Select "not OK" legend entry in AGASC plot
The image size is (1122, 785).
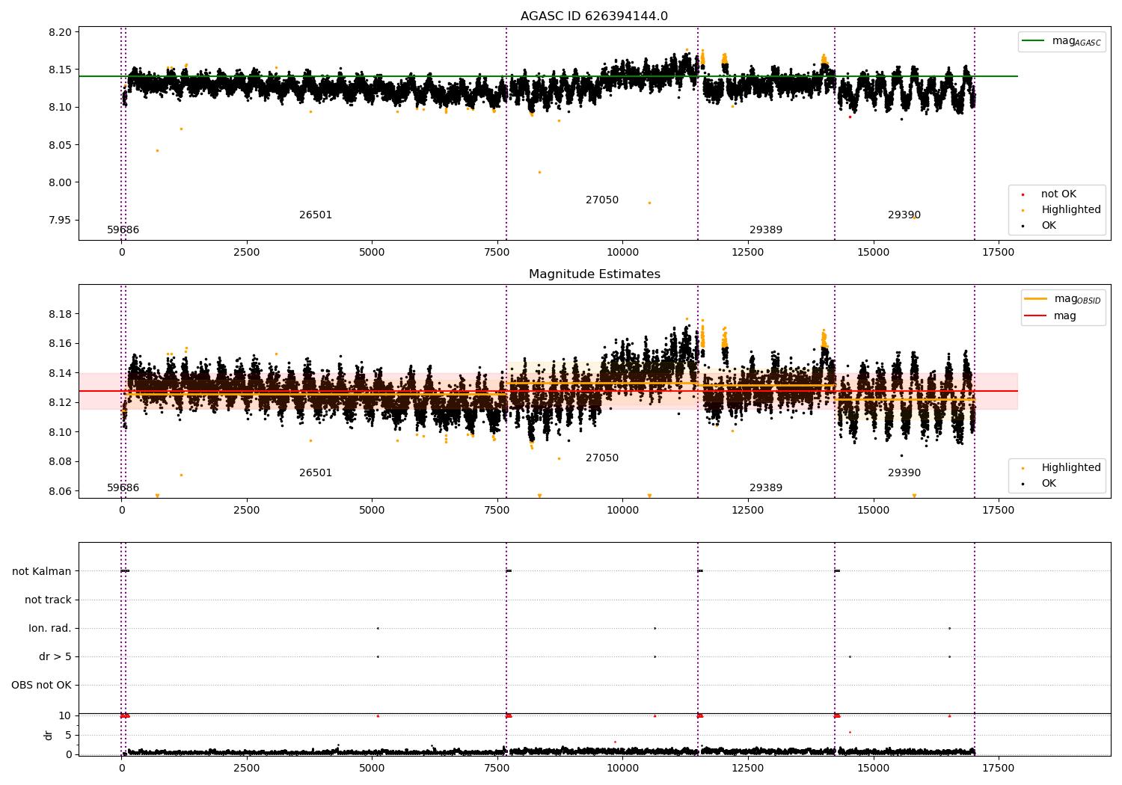(1058, 194)
